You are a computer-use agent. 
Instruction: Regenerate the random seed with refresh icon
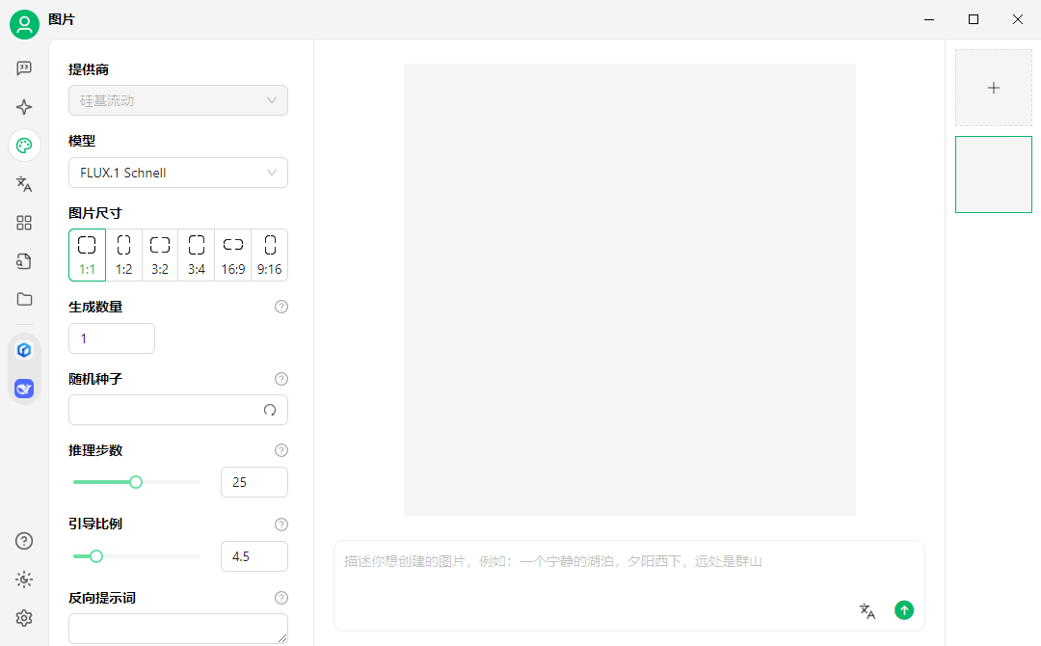(x=270, y=411)
